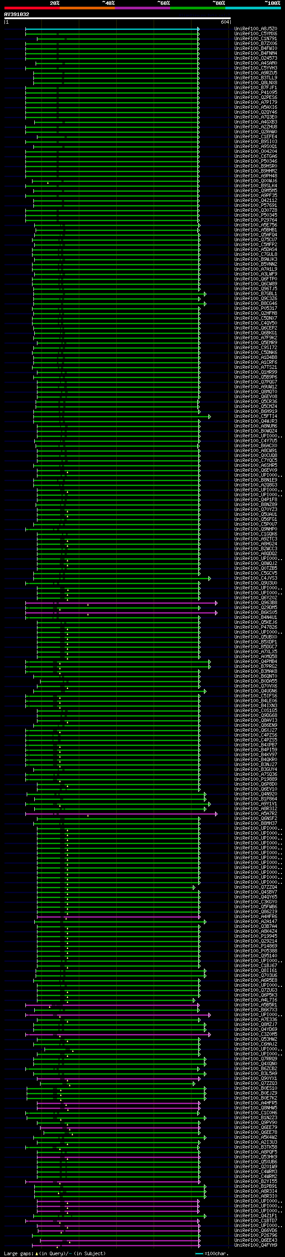Click label UniRef100_P47826
The width and height of the screenshot is (285, 1257).
(256, 627)
